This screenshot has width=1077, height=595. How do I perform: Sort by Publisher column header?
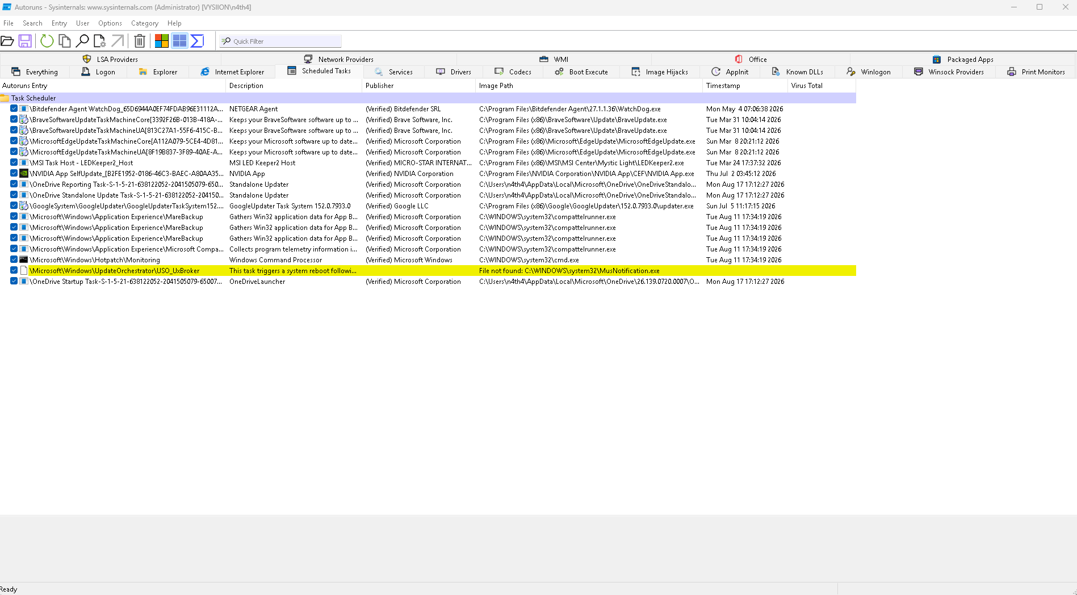[418, 86]
